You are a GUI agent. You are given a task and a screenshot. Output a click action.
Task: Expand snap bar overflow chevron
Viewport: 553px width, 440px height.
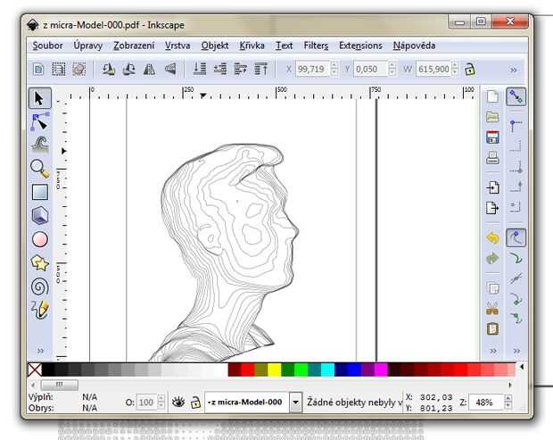click(516, 351)
